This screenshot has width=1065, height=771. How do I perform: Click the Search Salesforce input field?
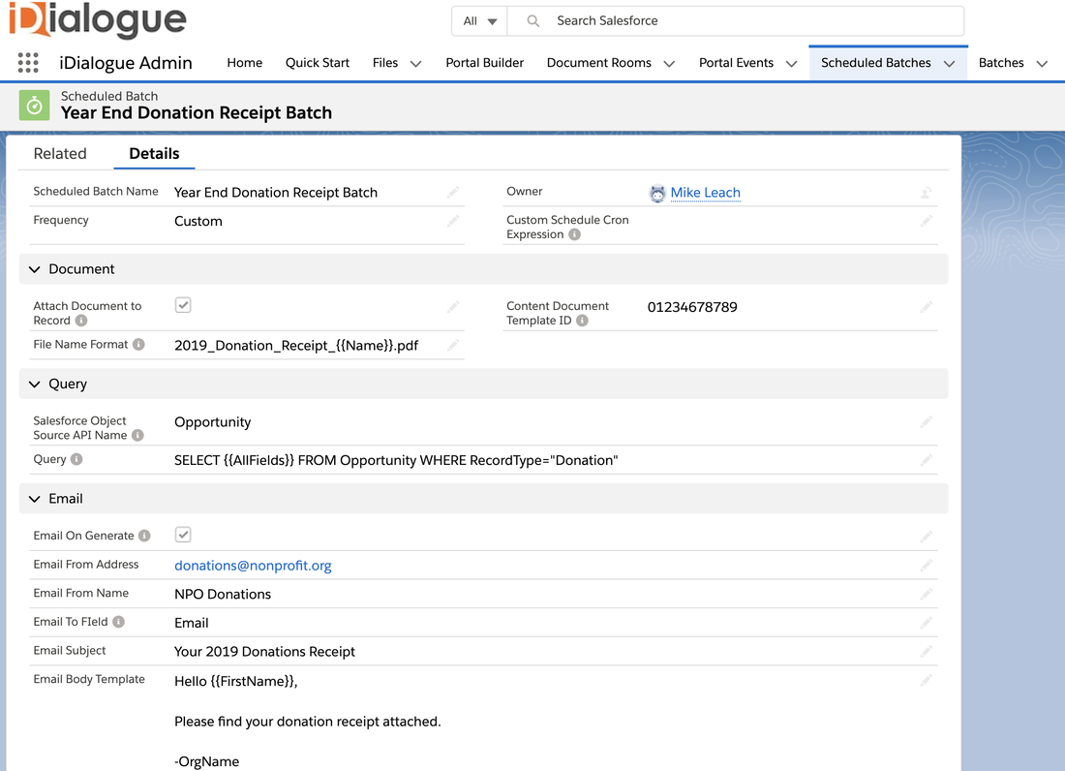pyautogui.click(x=736, y=21)
